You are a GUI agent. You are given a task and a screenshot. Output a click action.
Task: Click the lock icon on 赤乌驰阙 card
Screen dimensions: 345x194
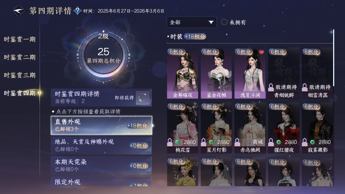pos(237,142)
